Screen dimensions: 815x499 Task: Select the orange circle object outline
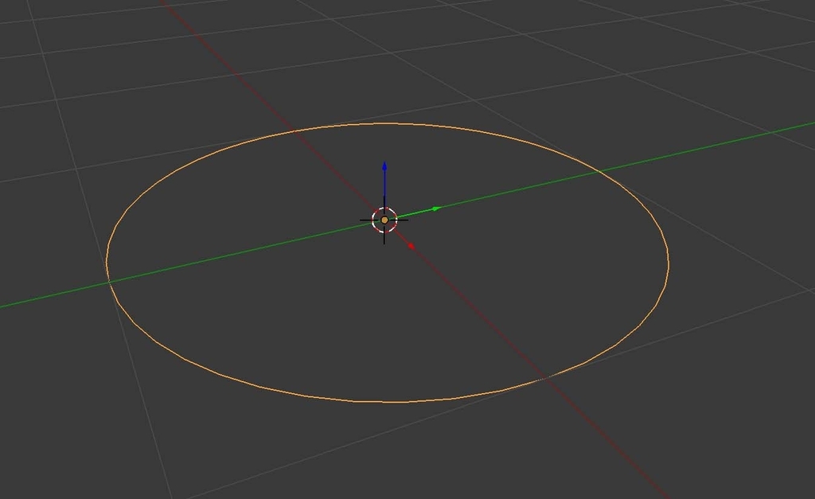point(388,263)
